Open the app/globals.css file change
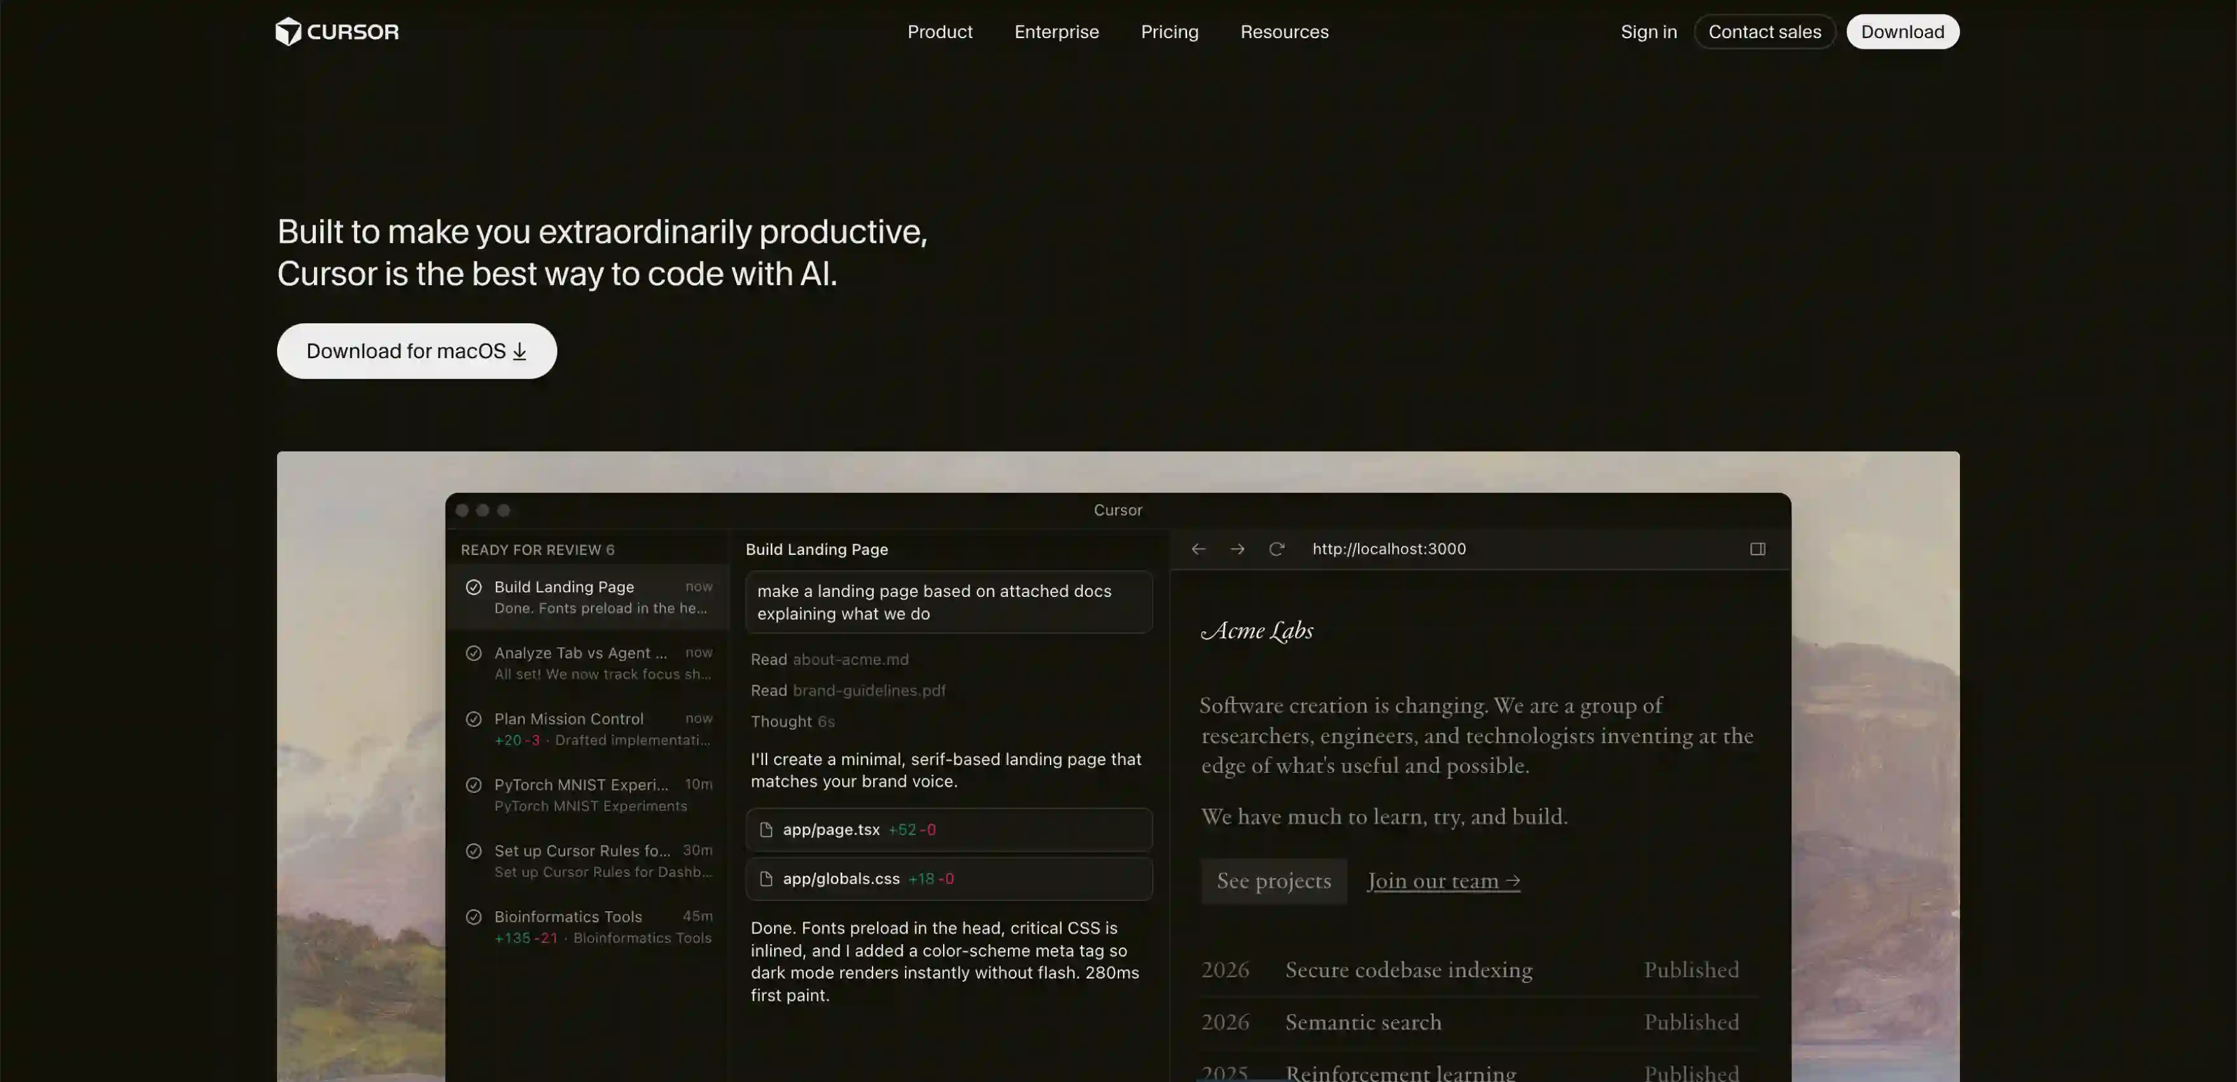This screenshot has height=1082, width=2237. pos(948,879)
